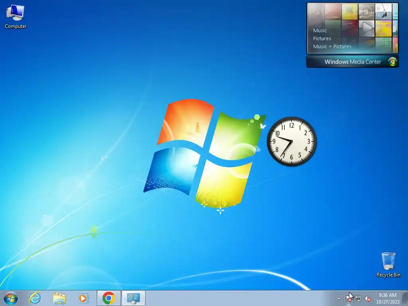
Task: Click the play arrow thumbnail in Media Center gadget
Action: pyautogui.click(x=367, y=28)
